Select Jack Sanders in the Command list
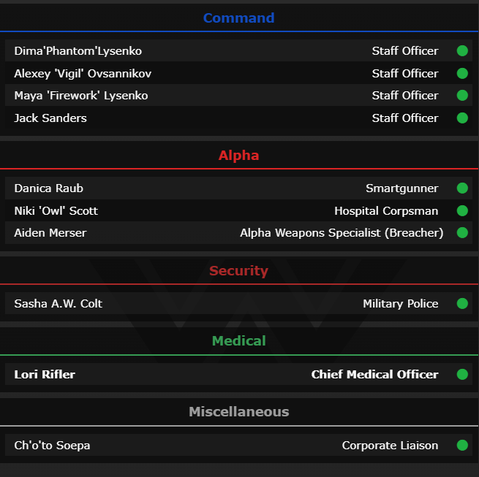 (x=50, y=118)
